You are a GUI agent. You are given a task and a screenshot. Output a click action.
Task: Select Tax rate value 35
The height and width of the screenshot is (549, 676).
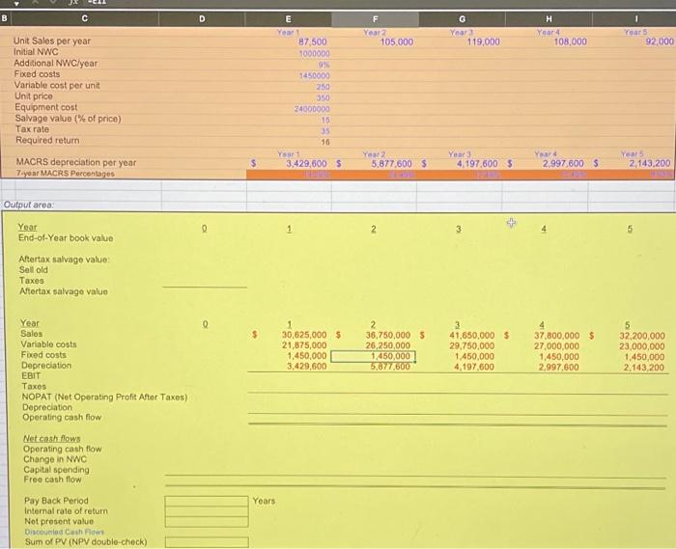tap(325, 131)
